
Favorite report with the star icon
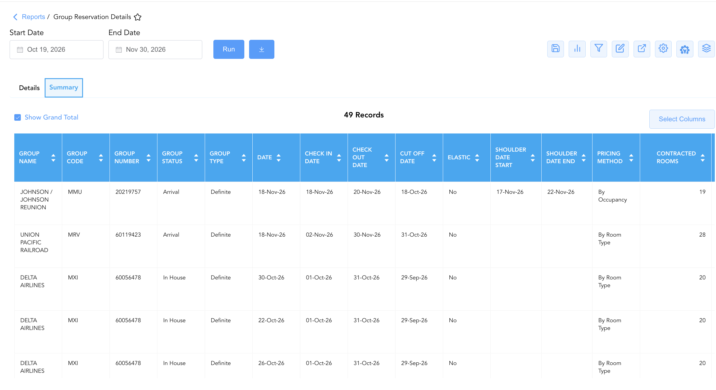click(x=137, y=17)
